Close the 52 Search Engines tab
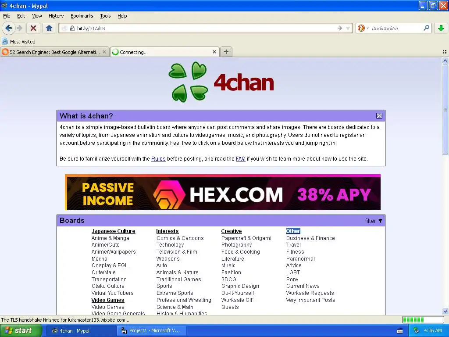 coord(104,52)
